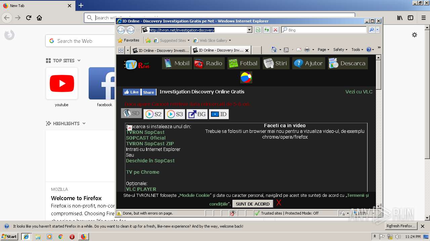Open New Tab settings gear icon
Viewport: 430px width, 241px height.
[x=415, y=35]
